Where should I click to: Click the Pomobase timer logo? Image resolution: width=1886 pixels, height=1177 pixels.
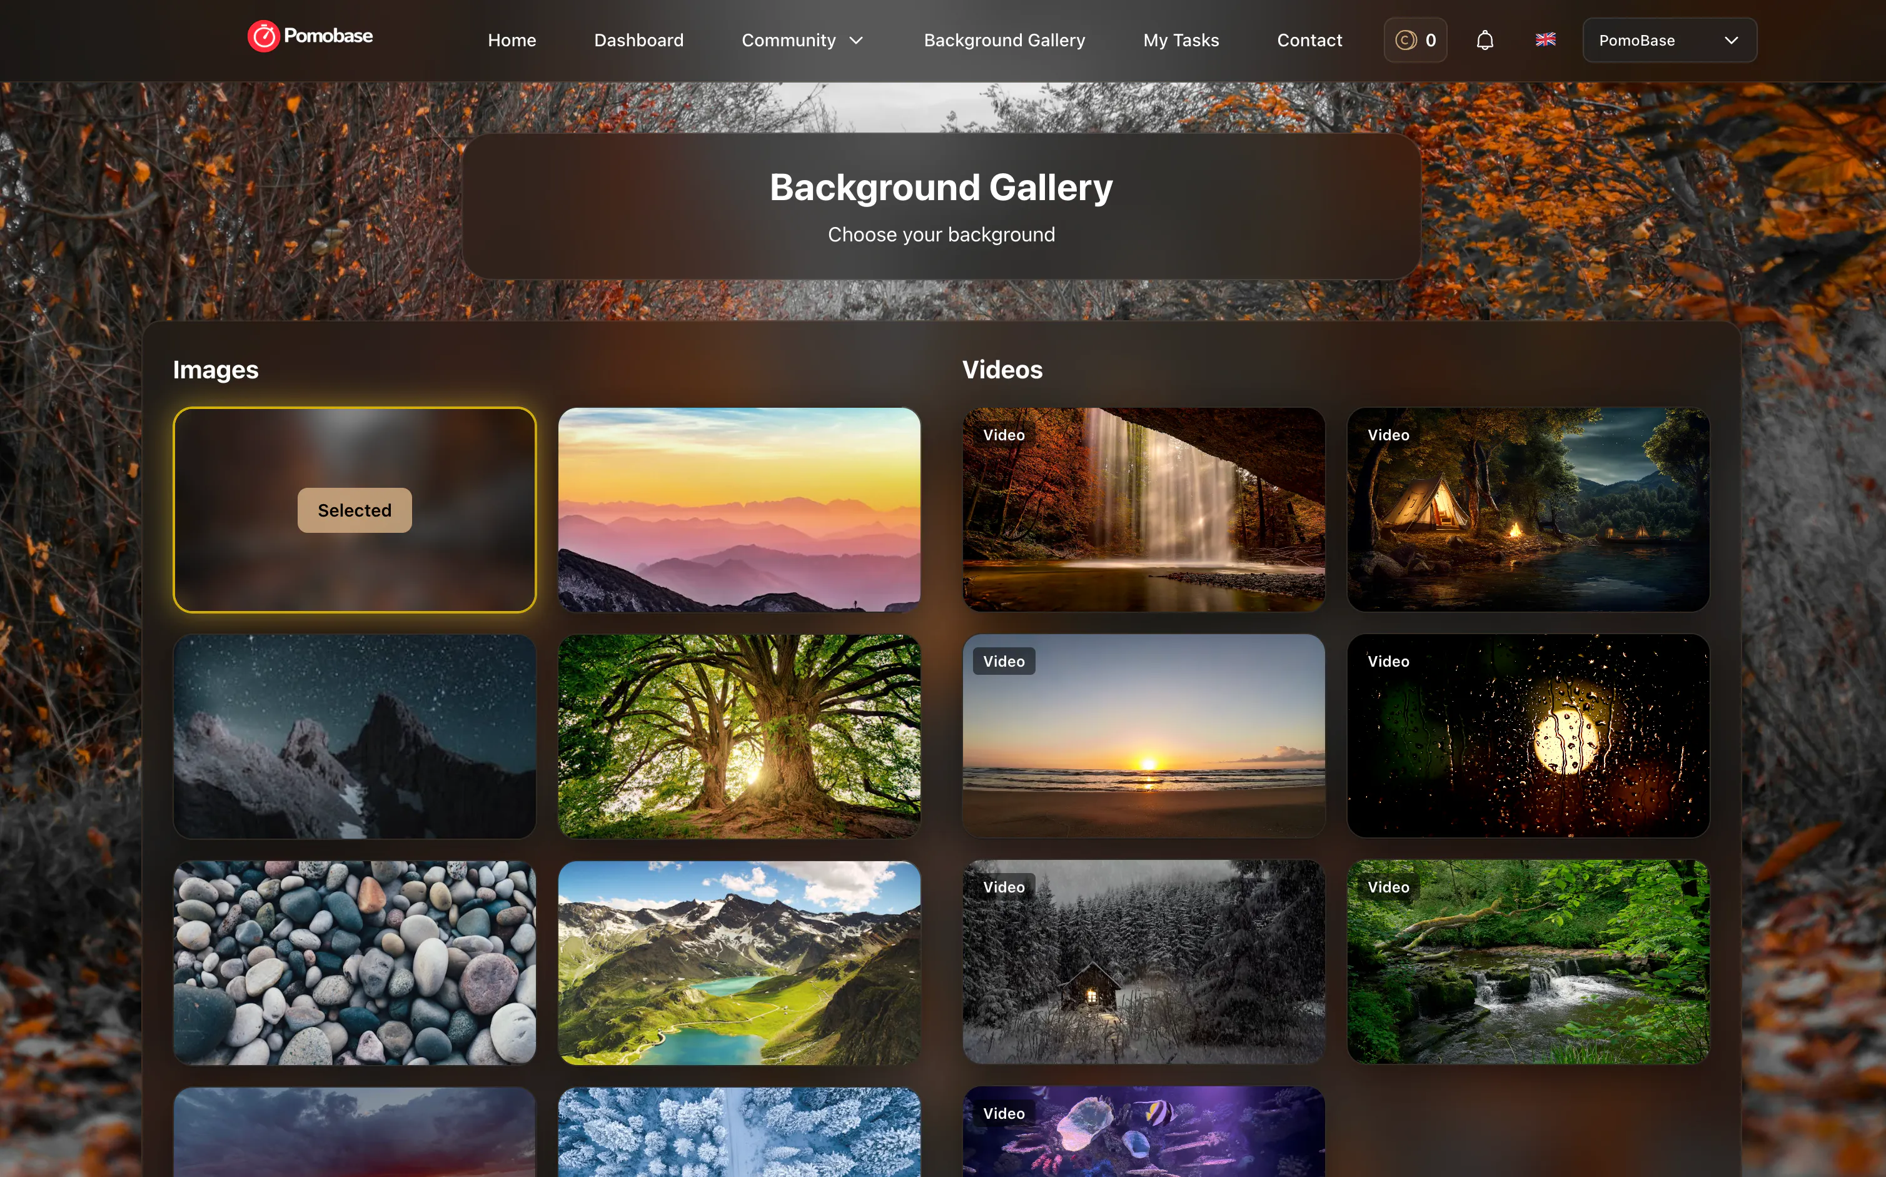[x=310, y=37]
